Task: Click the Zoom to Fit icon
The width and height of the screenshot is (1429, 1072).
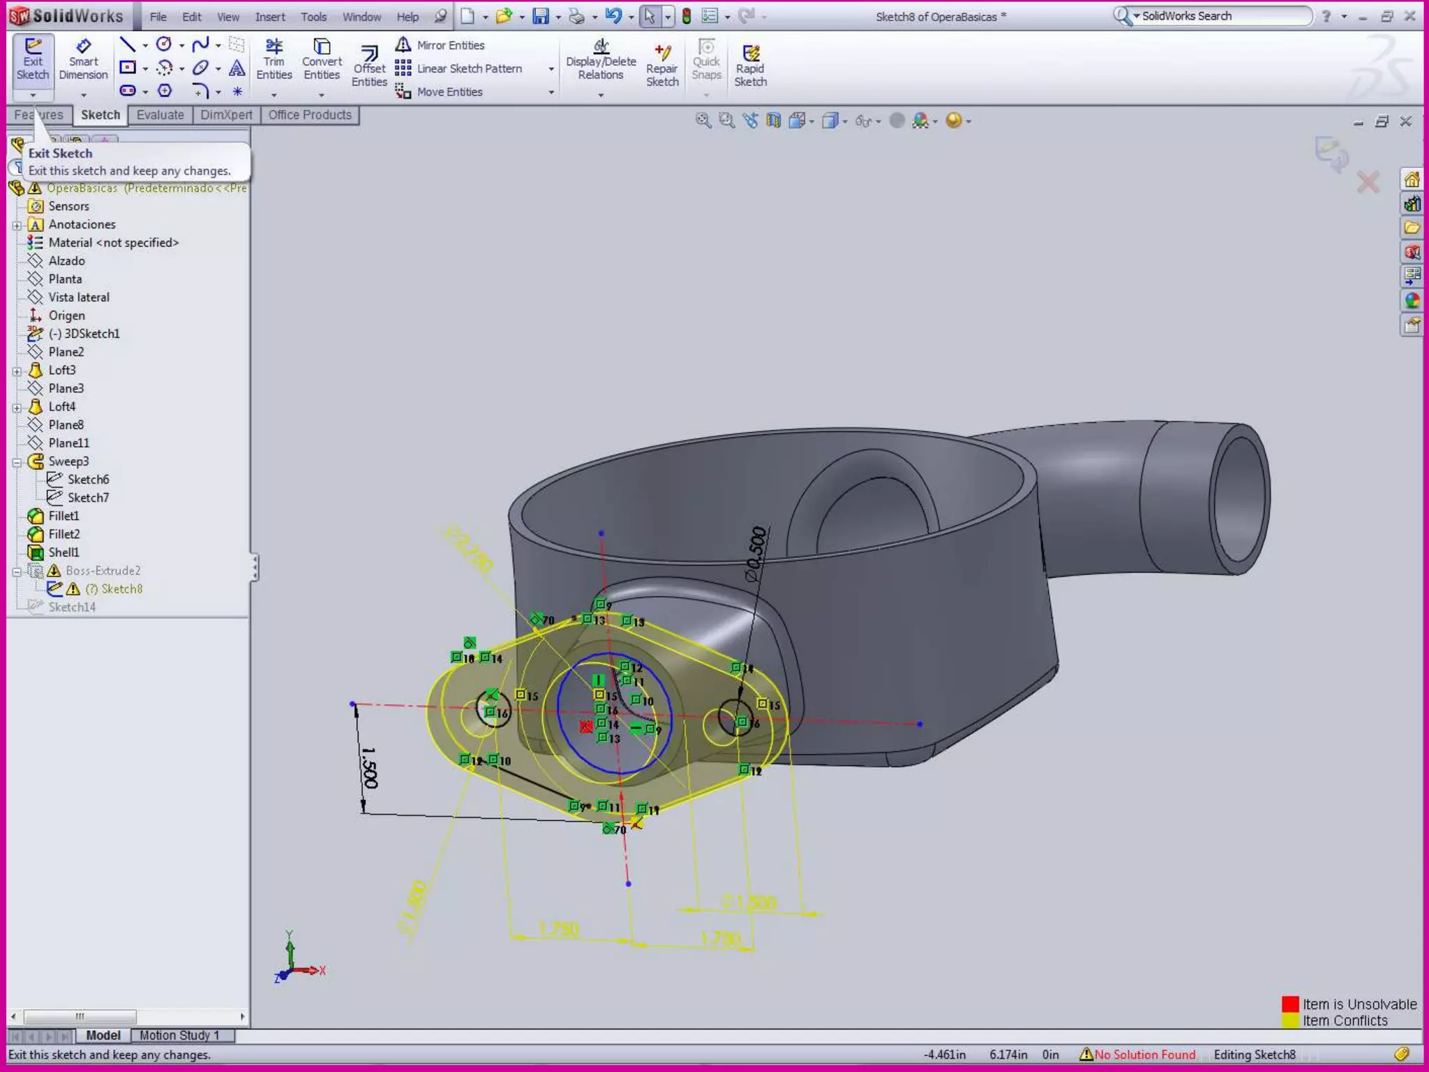Action: 703,121
